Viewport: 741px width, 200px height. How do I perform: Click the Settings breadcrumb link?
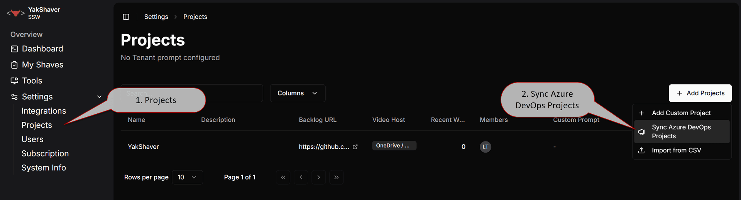tap(156, 17)
